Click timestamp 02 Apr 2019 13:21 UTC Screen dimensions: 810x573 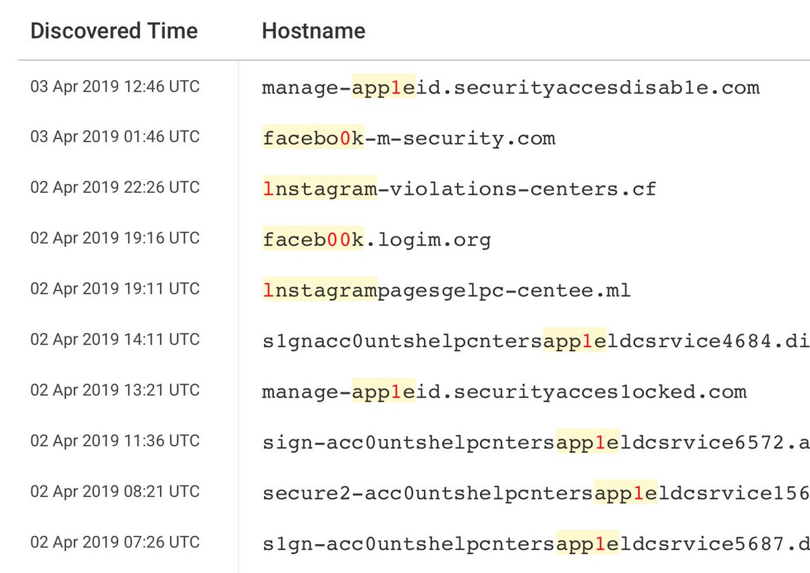click(115, 390)
